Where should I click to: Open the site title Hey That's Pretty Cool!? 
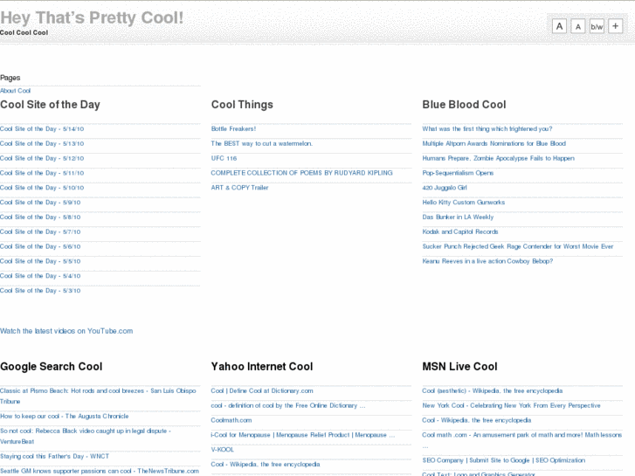[x=92, y=17]
